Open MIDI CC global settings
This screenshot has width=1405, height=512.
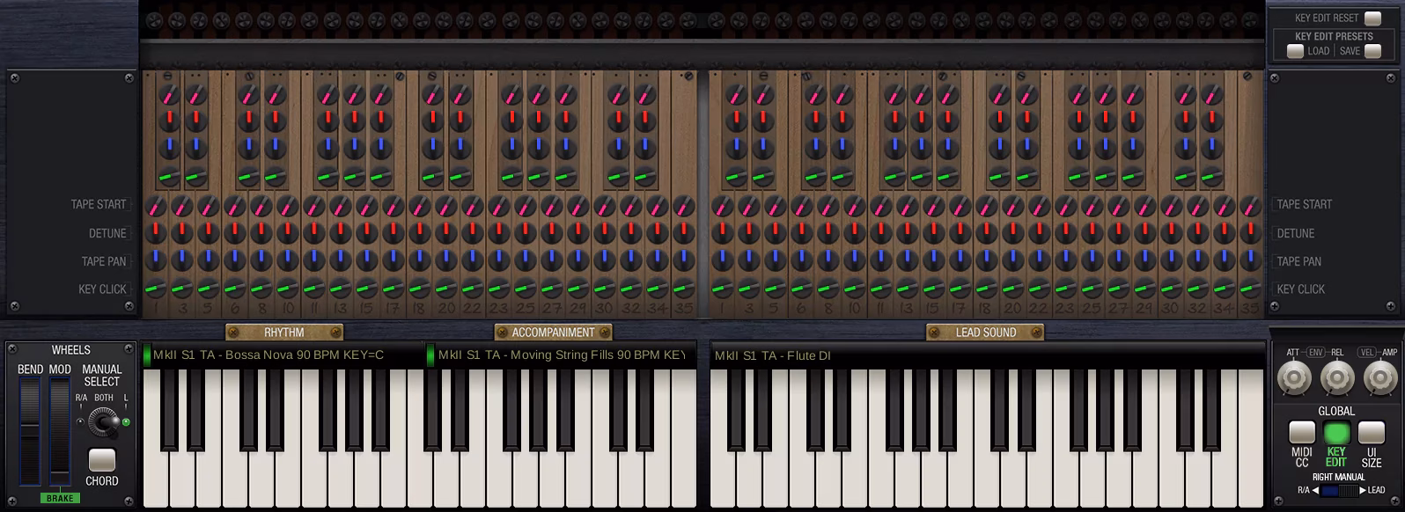pos(1302,433)
